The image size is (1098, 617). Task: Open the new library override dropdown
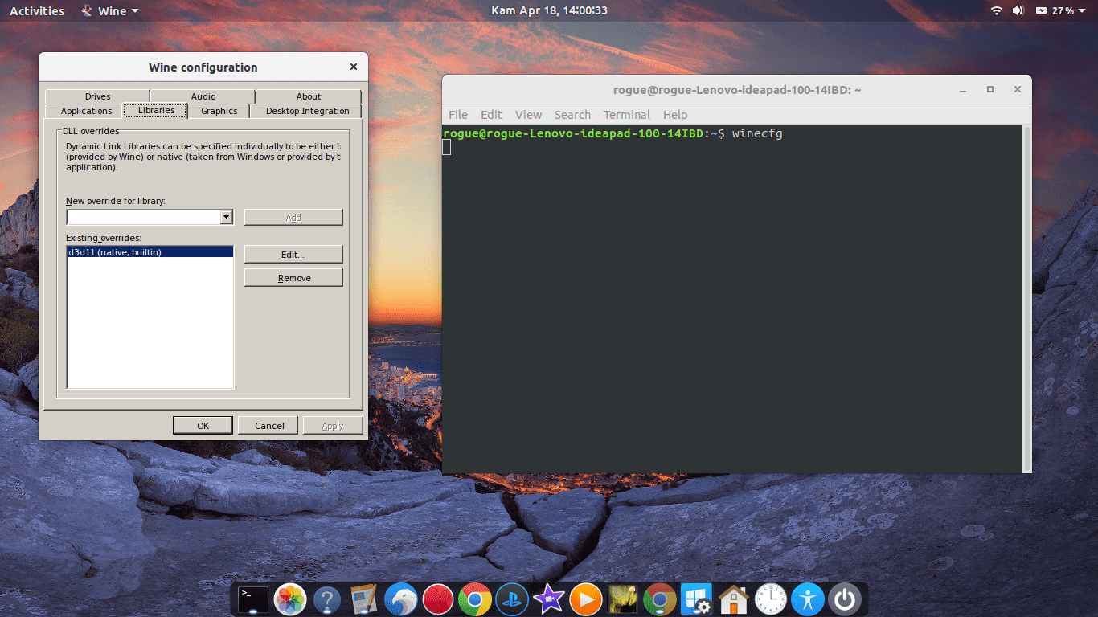226,216
